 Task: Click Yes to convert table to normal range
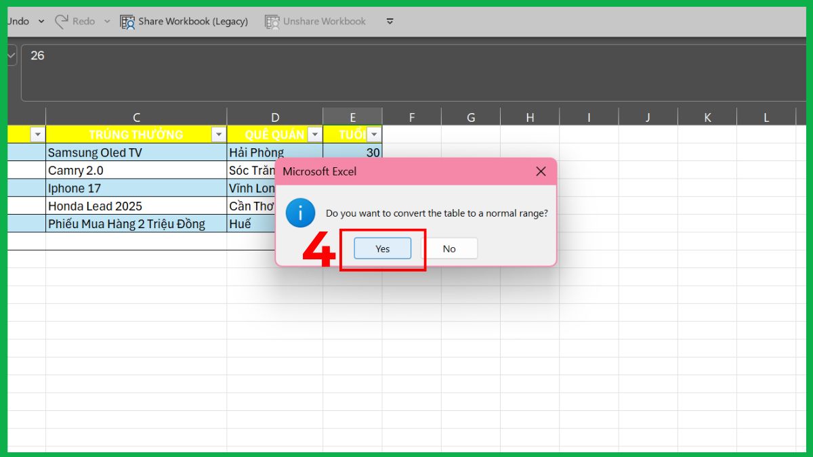click(382, 248)
